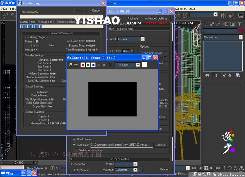Screen dimensions: 245x177
Task: Open the File menu
Action: 4,9
